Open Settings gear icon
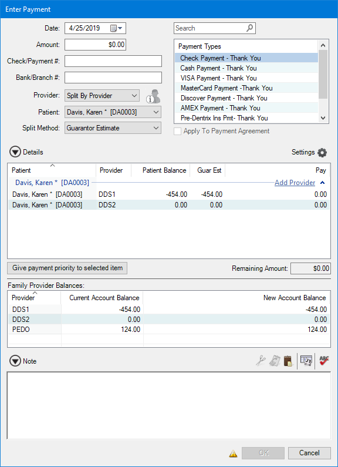The width and height of the screenshot is (338, 467). [x=322, y=153]
